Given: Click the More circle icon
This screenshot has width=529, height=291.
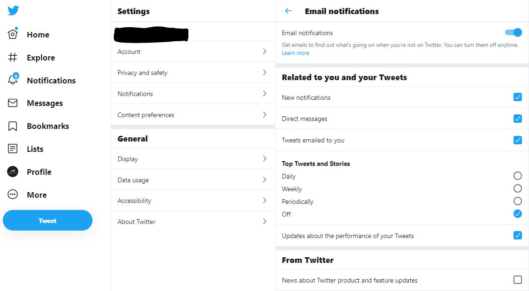Looking at the screenshot, I should 13,195.
